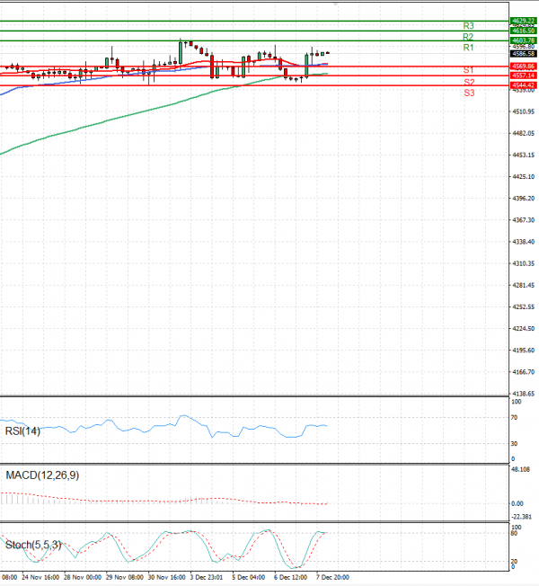Click the current price tag 4586.58

pos(523,54)
